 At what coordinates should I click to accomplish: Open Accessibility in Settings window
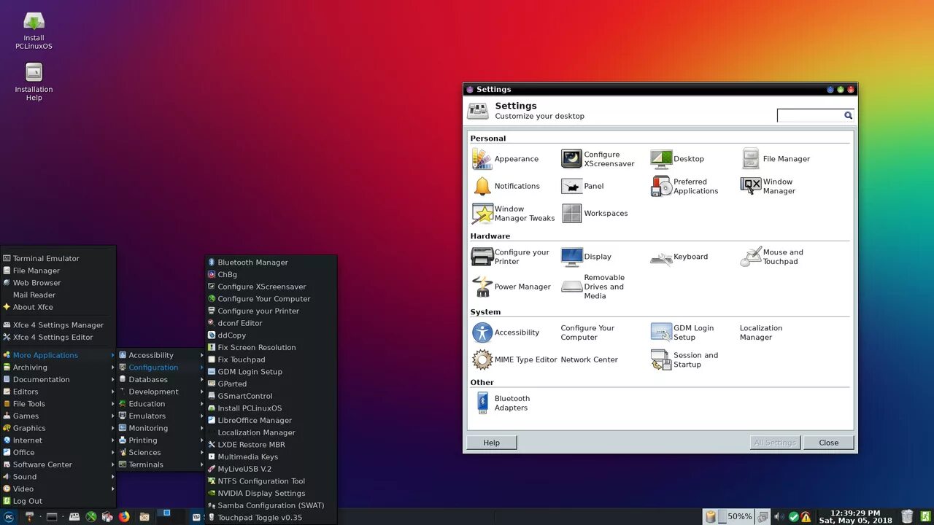point(506,332)
